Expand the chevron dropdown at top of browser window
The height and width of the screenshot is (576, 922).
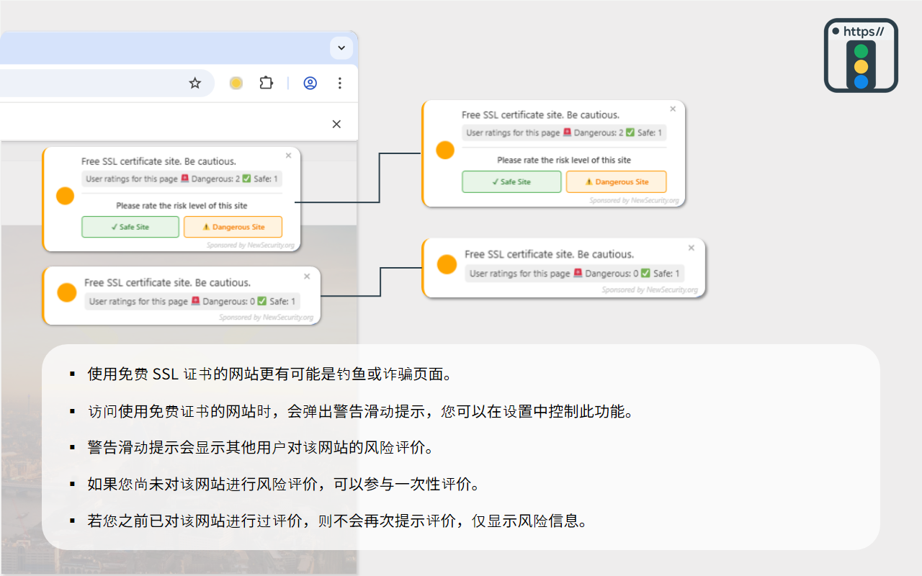point(341,48)
